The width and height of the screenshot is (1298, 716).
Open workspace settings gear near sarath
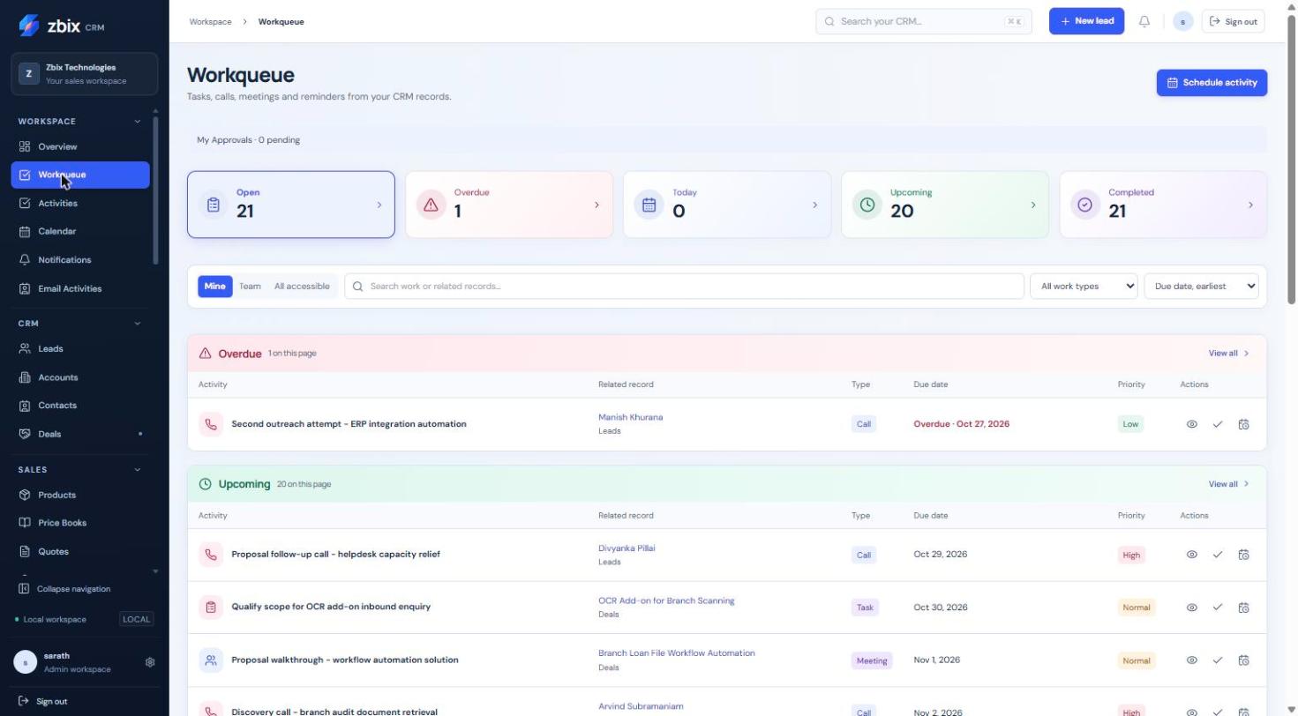pos(150,662)
